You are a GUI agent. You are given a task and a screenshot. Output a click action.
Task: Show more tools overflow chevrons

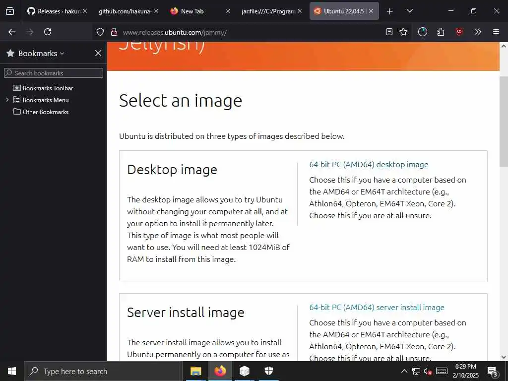[x=478, y=32]
